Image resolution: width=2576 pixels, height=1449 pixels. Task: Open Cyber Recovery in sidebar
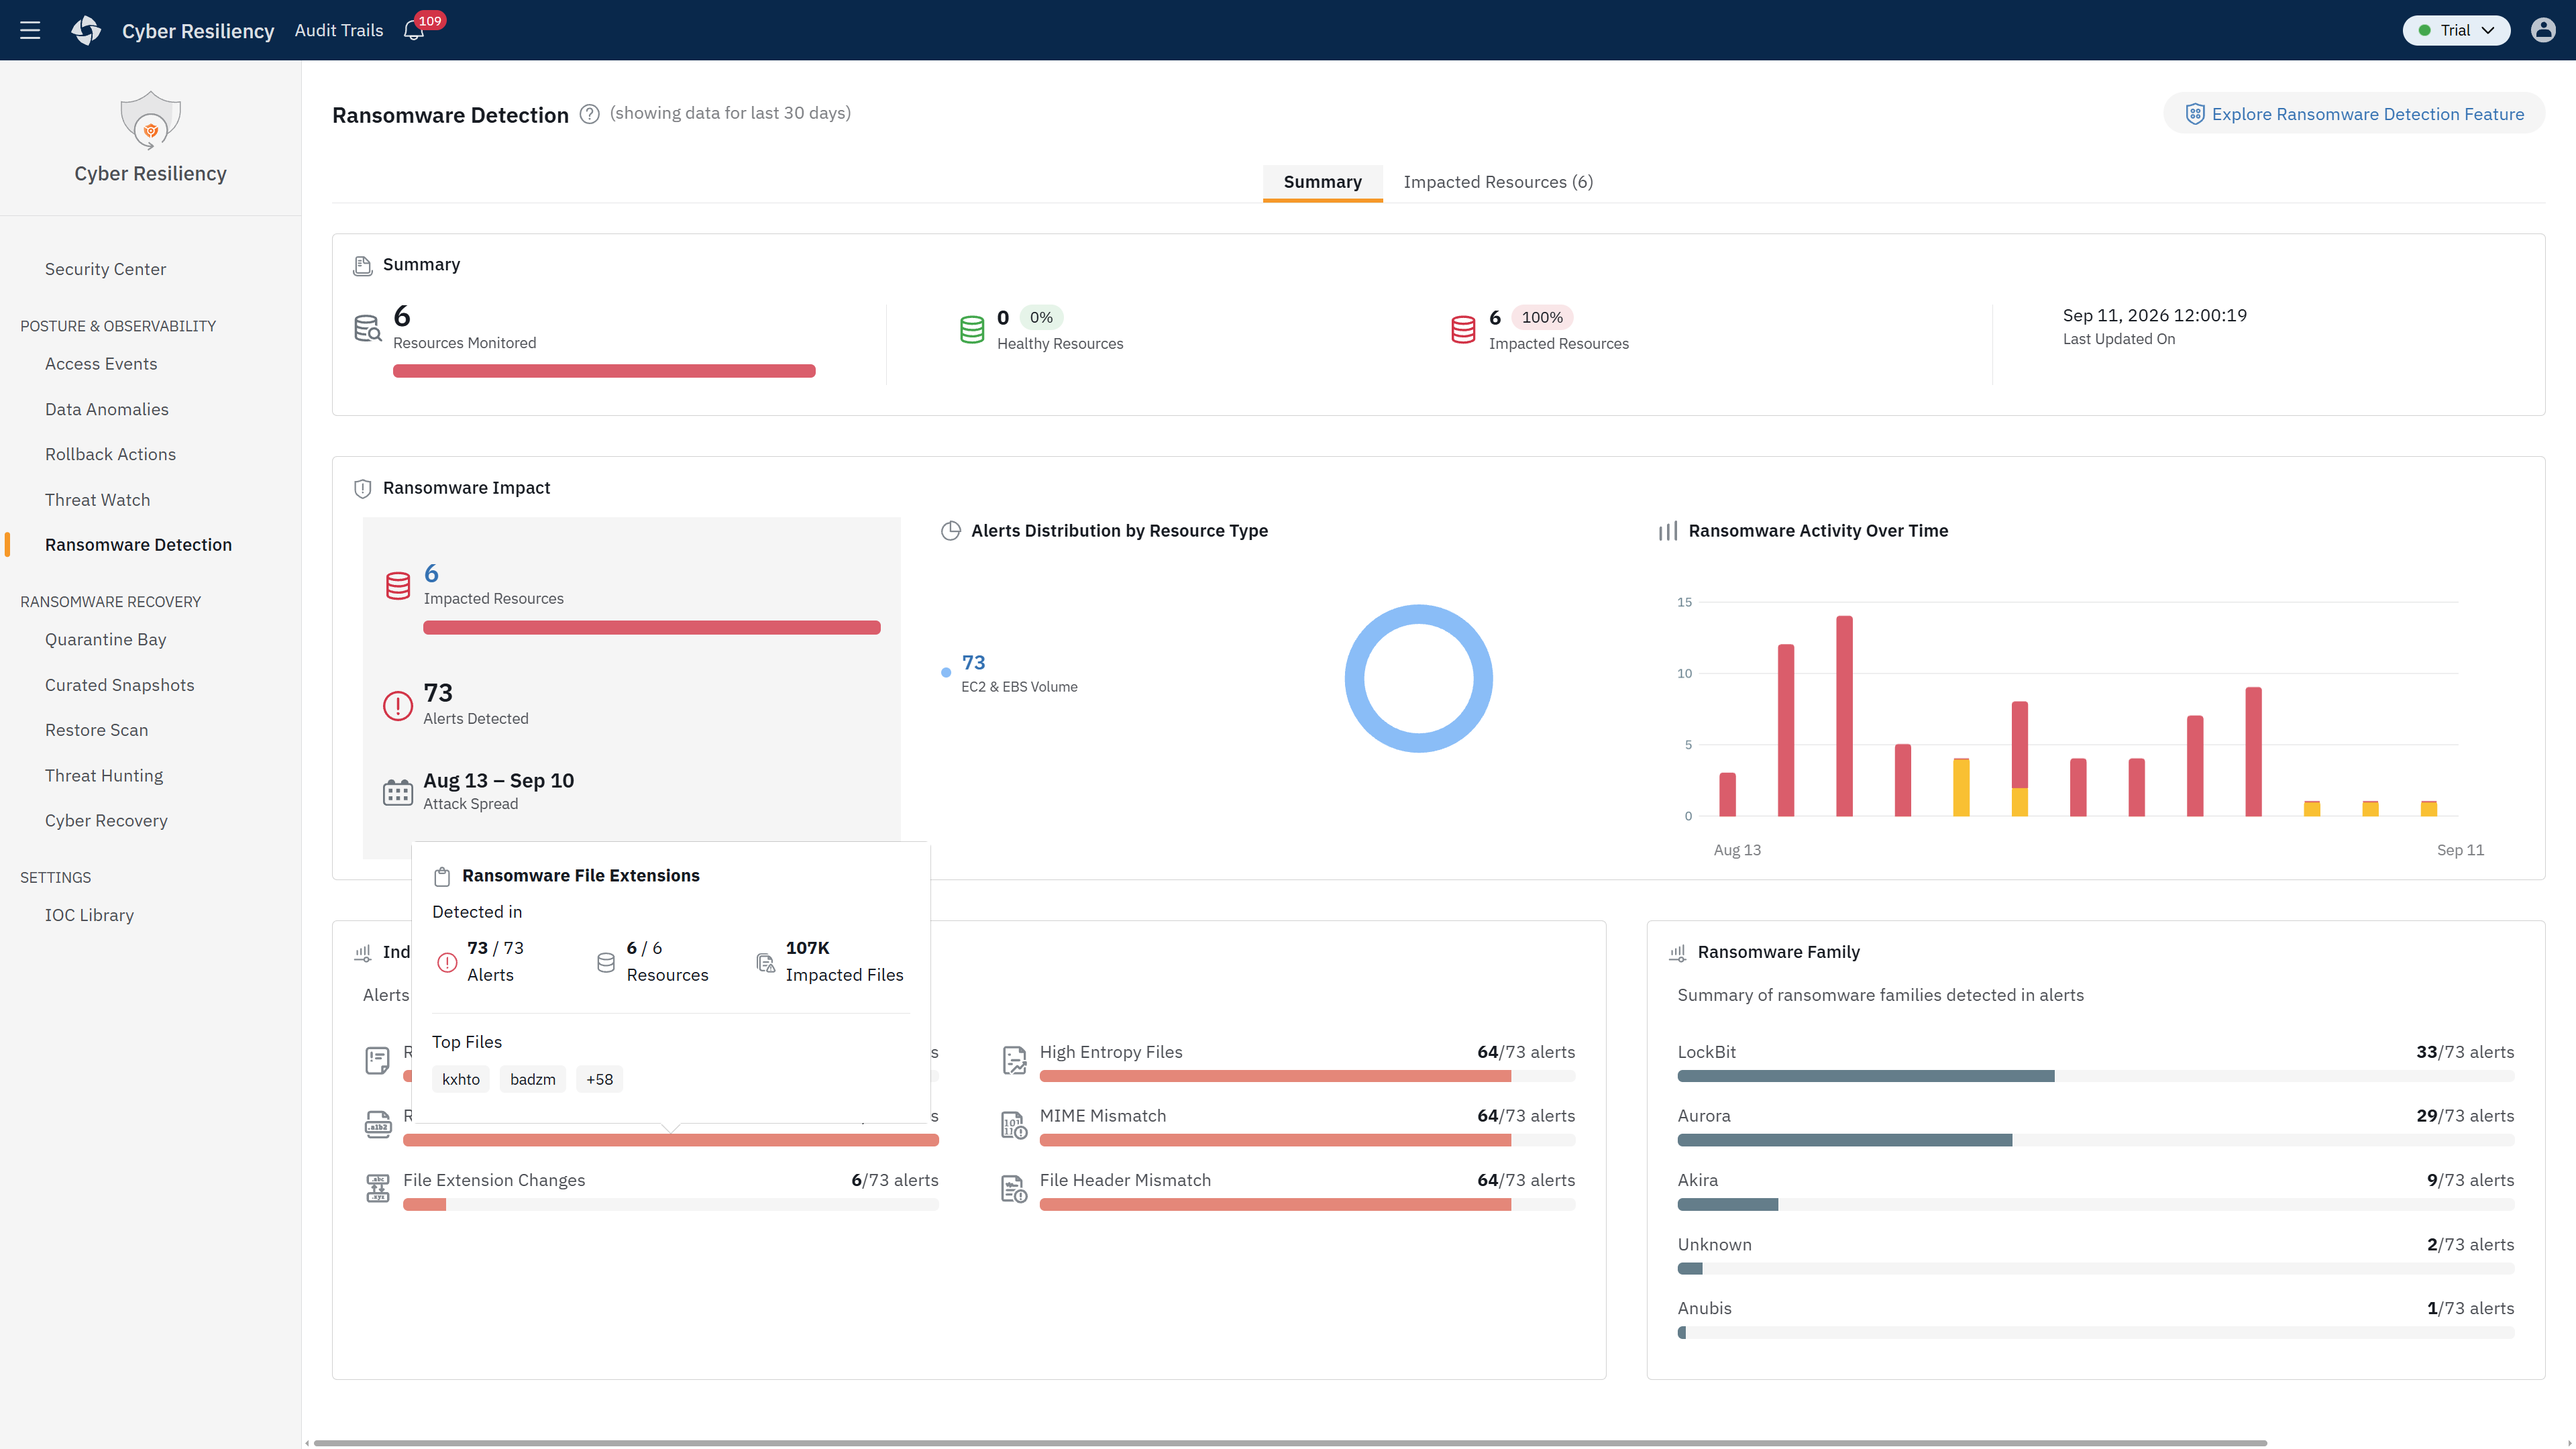coord(106,821)
